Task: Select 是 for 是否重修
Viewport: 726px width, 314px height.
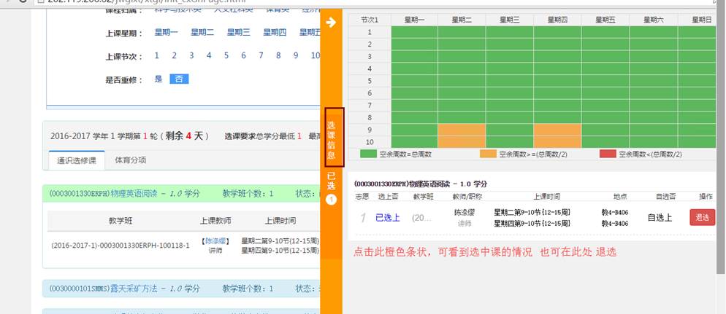Action: (158, 79)
